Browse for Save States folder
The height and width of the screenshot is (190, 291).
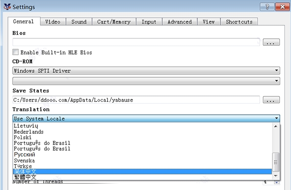271,100
